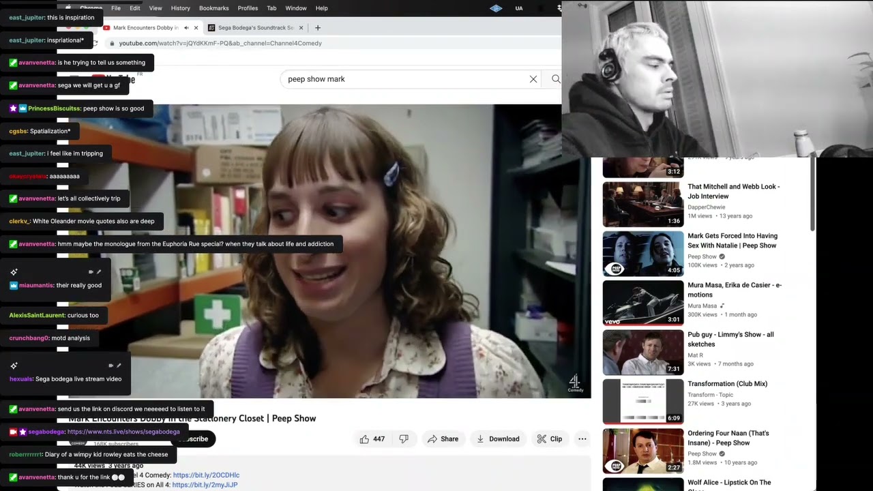Play the Transformation thumbnail, 6:09

643,402
